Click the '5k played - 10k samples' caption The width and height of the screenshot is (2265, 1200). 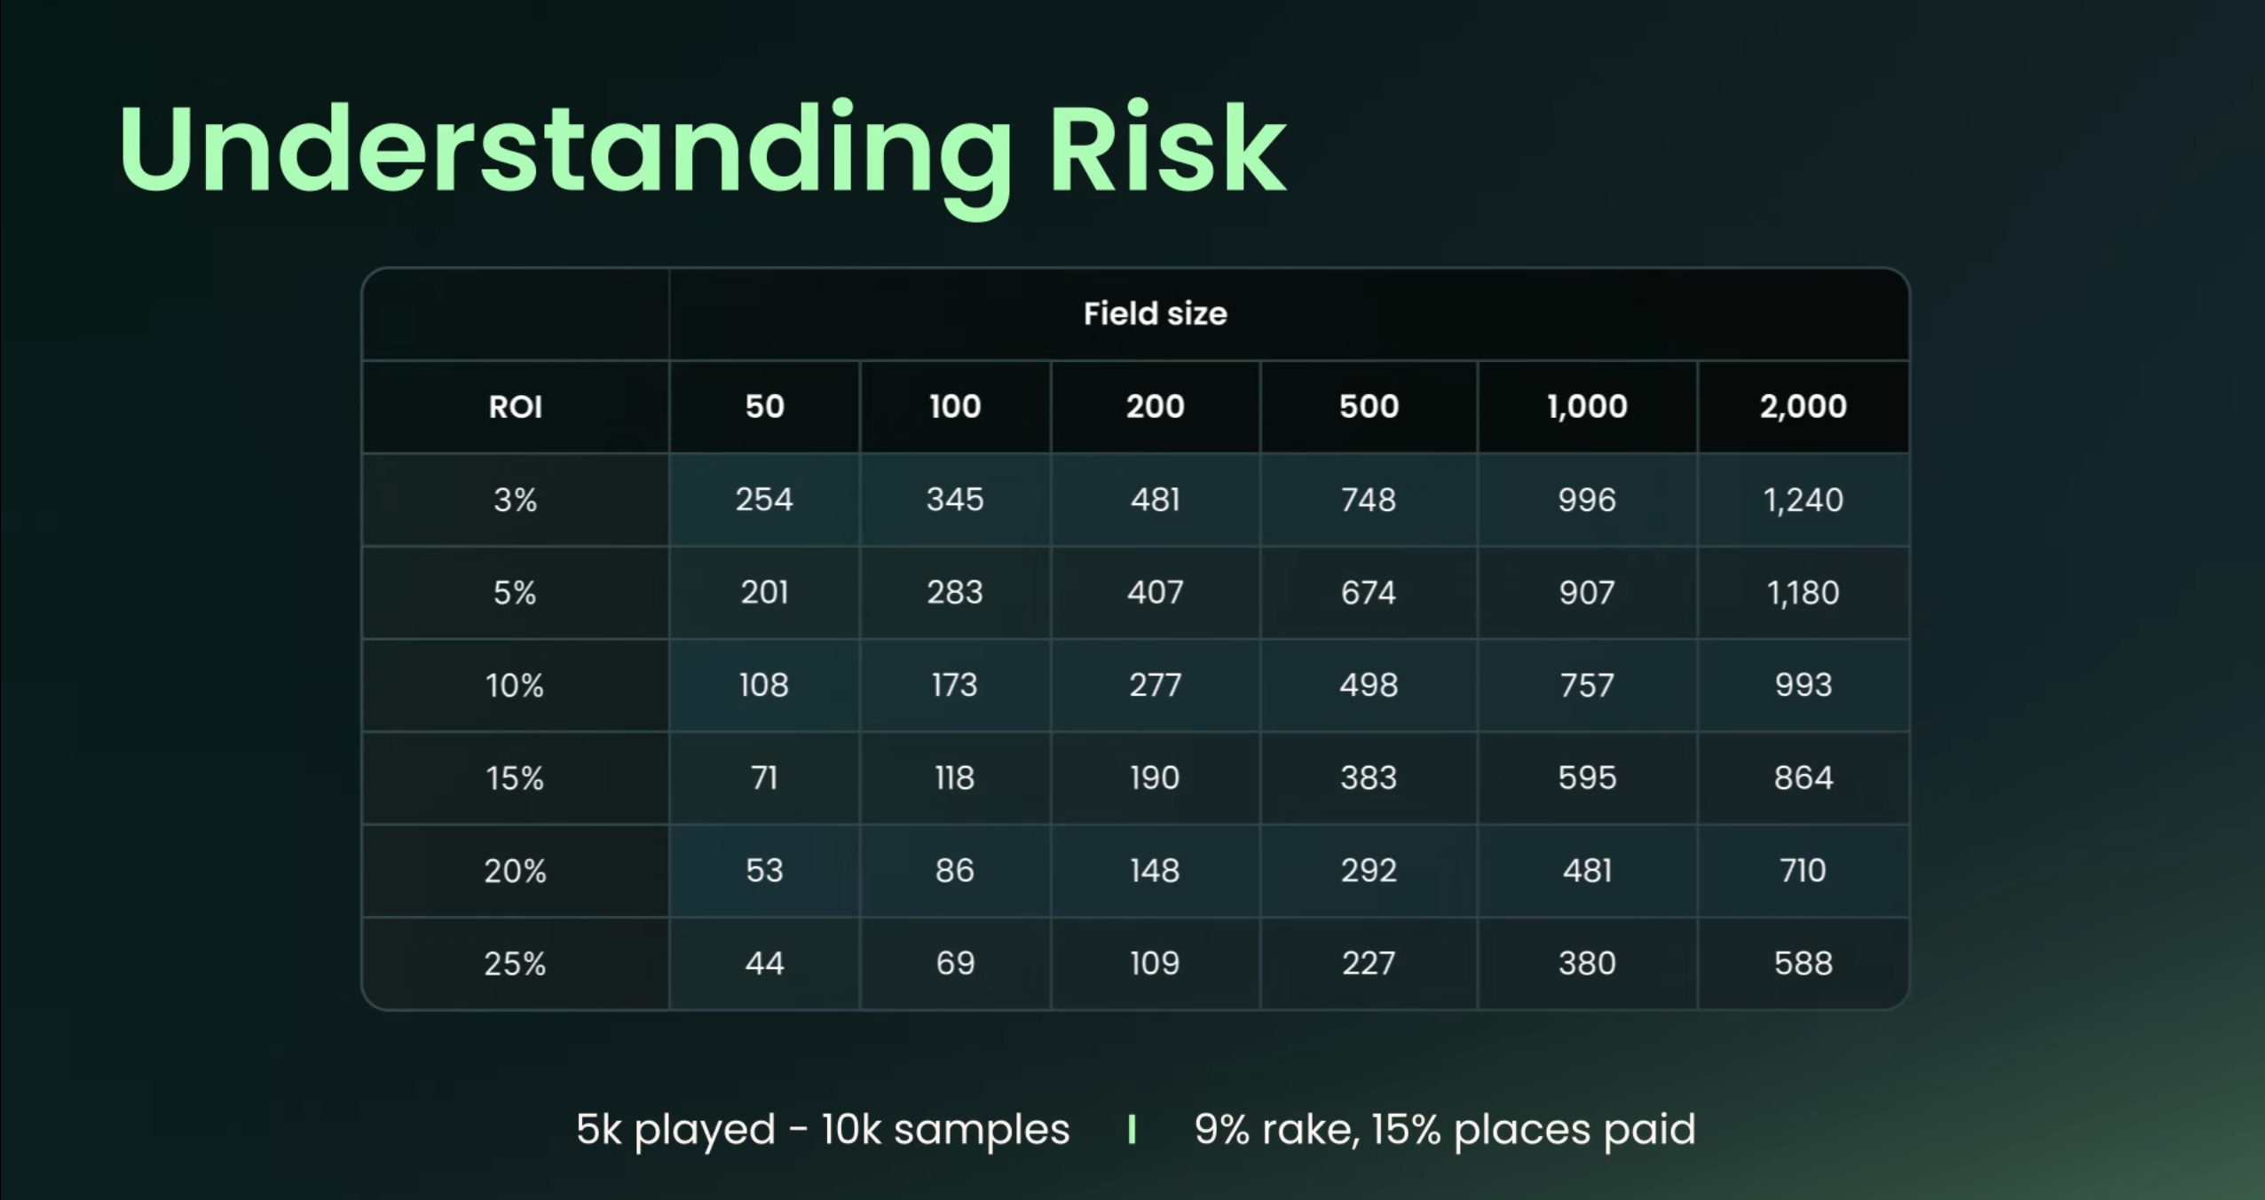[x=823, y=1130]
